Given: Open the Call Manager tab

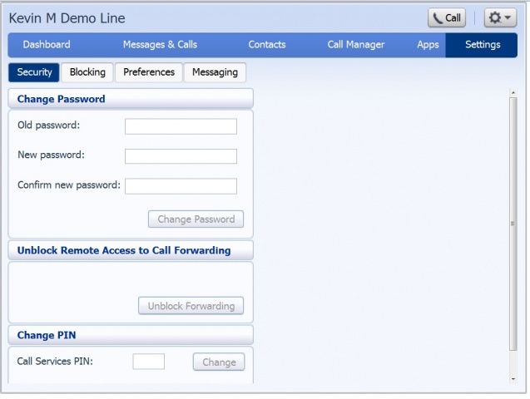Looking at the screenshot, I should tap(356, 45).
